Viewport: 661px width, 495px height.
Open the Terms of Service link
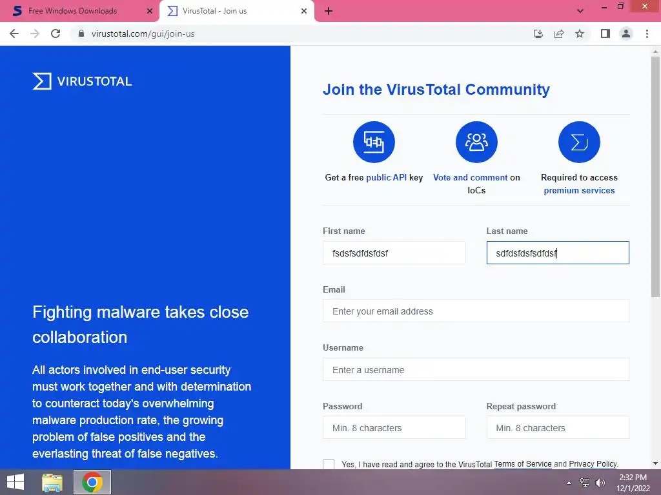[522, 464]
